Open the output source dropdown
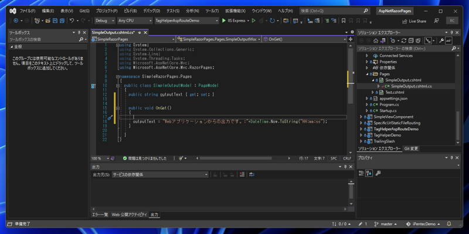The width and height of the screenshot is (469, 234). (160, 174)
